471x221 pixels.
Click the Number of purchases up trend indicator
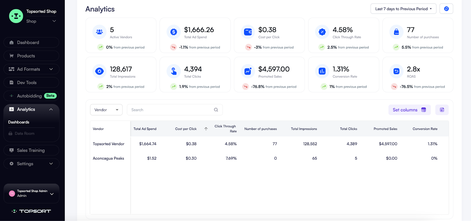tap(396, 47)
